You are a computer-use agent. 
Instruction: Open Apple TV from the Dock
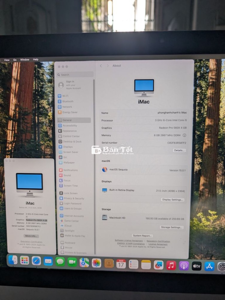pyautogui.click(x=197, y=266)
